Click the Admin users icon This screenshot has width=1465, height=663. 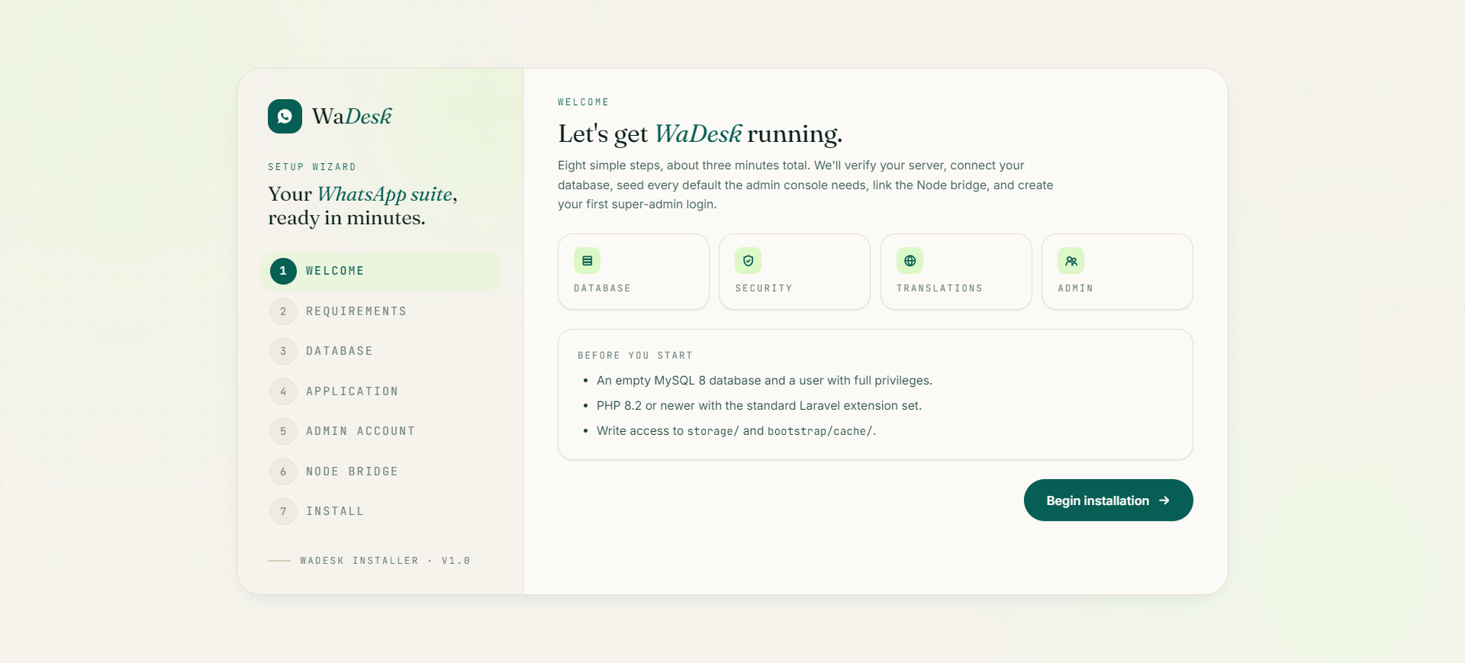click(1071, 261)
